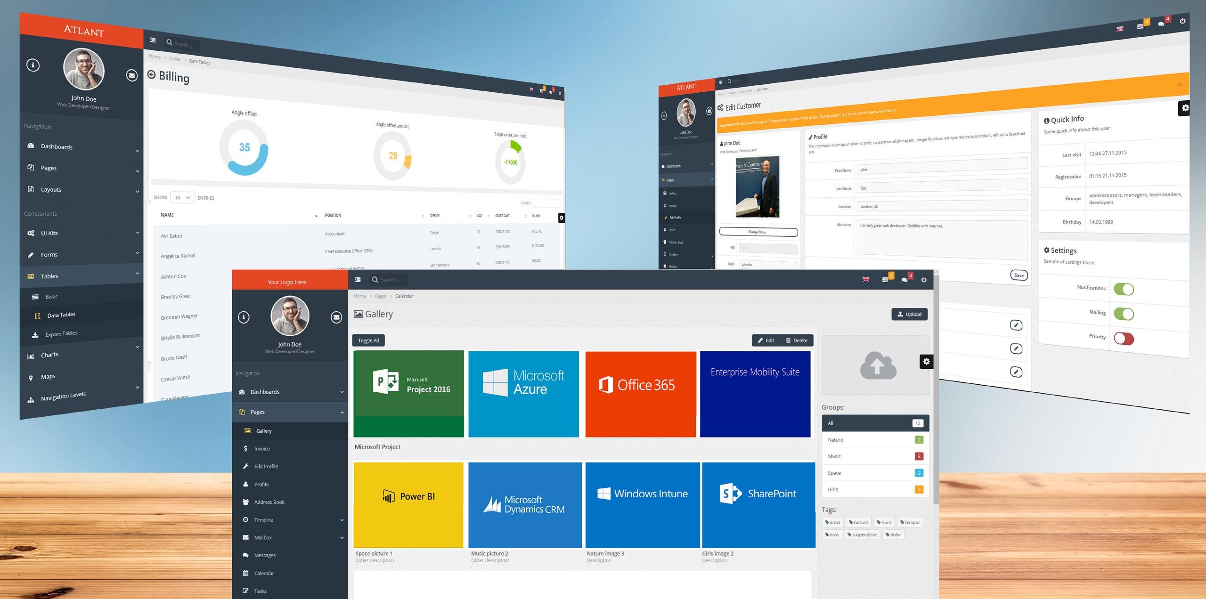Expand Dashboards menu in Billing window sidebar
This screenshot has width=1206, height=599.
81,147
